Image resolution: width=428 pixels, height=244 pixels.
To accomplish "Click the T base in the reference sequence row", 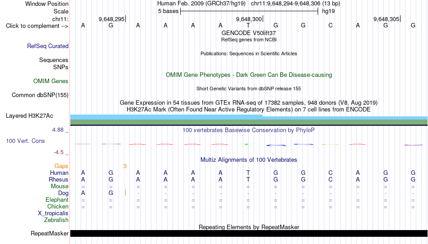I will [248, 26].
